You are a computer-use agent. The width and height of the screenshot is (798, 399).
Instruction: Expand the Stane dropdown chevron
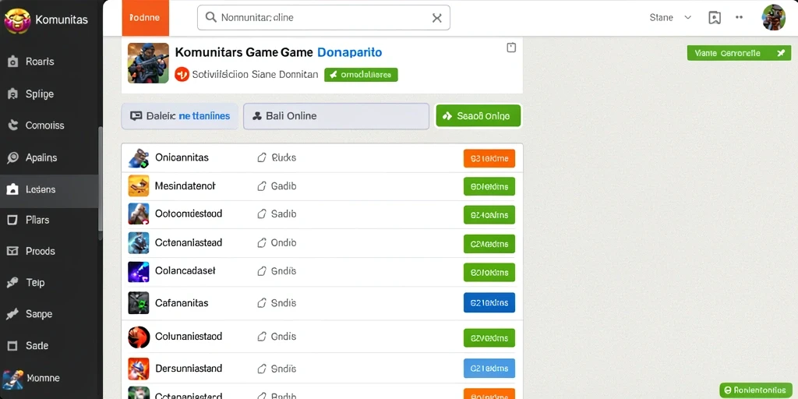point(687,17)
